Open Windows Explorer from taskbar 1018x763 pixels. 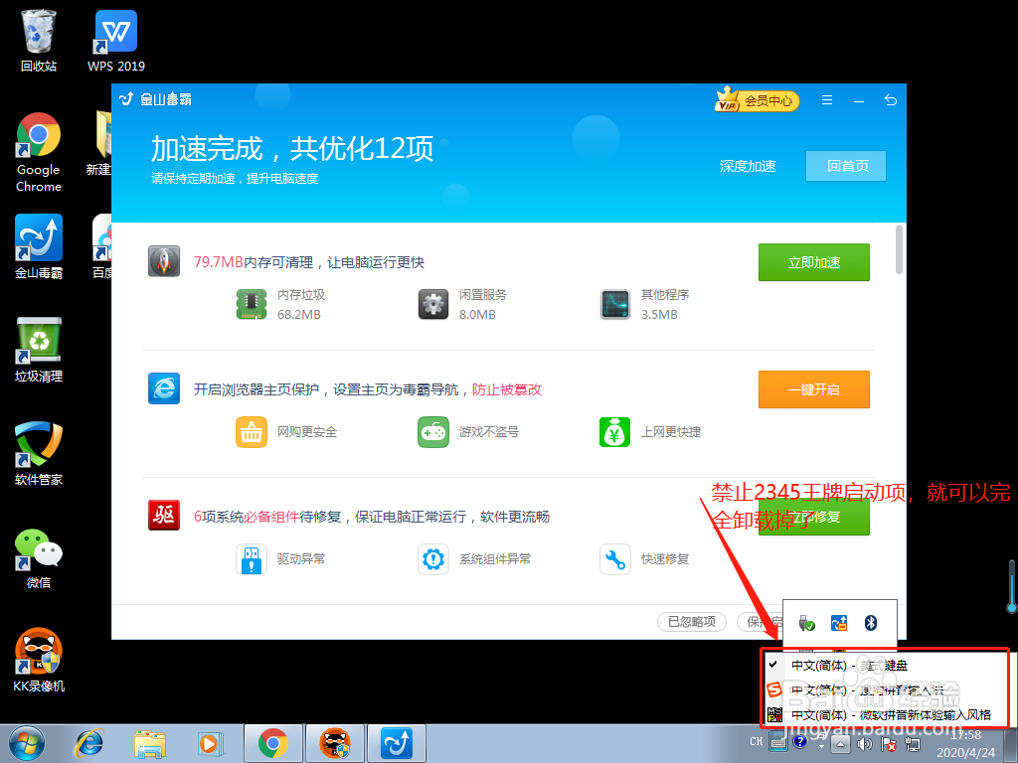pyautogui.click(x=150, y=743)
